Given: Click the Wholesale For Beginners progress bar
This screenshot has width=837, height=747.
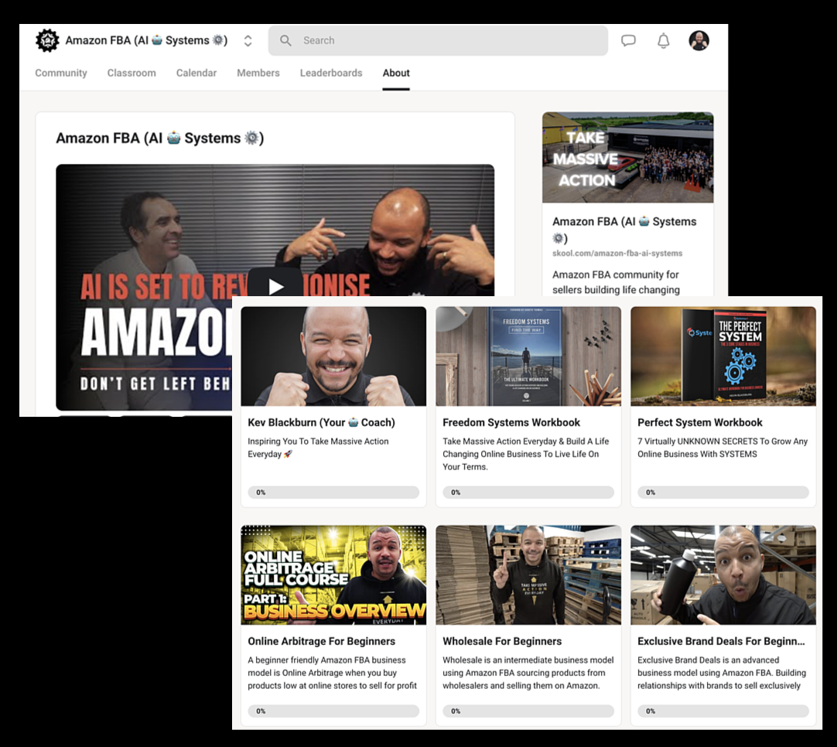Looking at the screenshot, I should 528,711.
